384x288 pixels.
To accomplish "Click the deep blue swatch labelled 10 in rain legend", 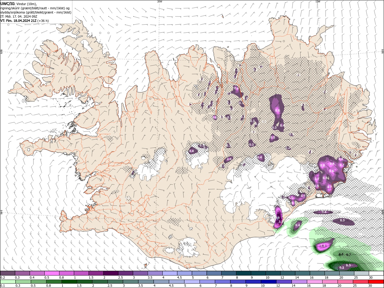I will [269, 282].
